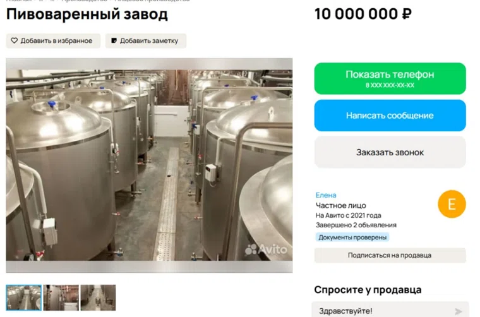This screenshot has height=317, width=480.
Task: Click the Документы проверены badge
Action: click(352, 237)
